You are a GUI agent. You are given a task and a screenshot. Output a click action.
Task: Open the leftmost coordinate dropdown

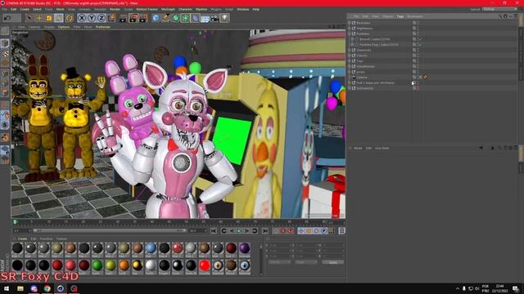point(279,262)
